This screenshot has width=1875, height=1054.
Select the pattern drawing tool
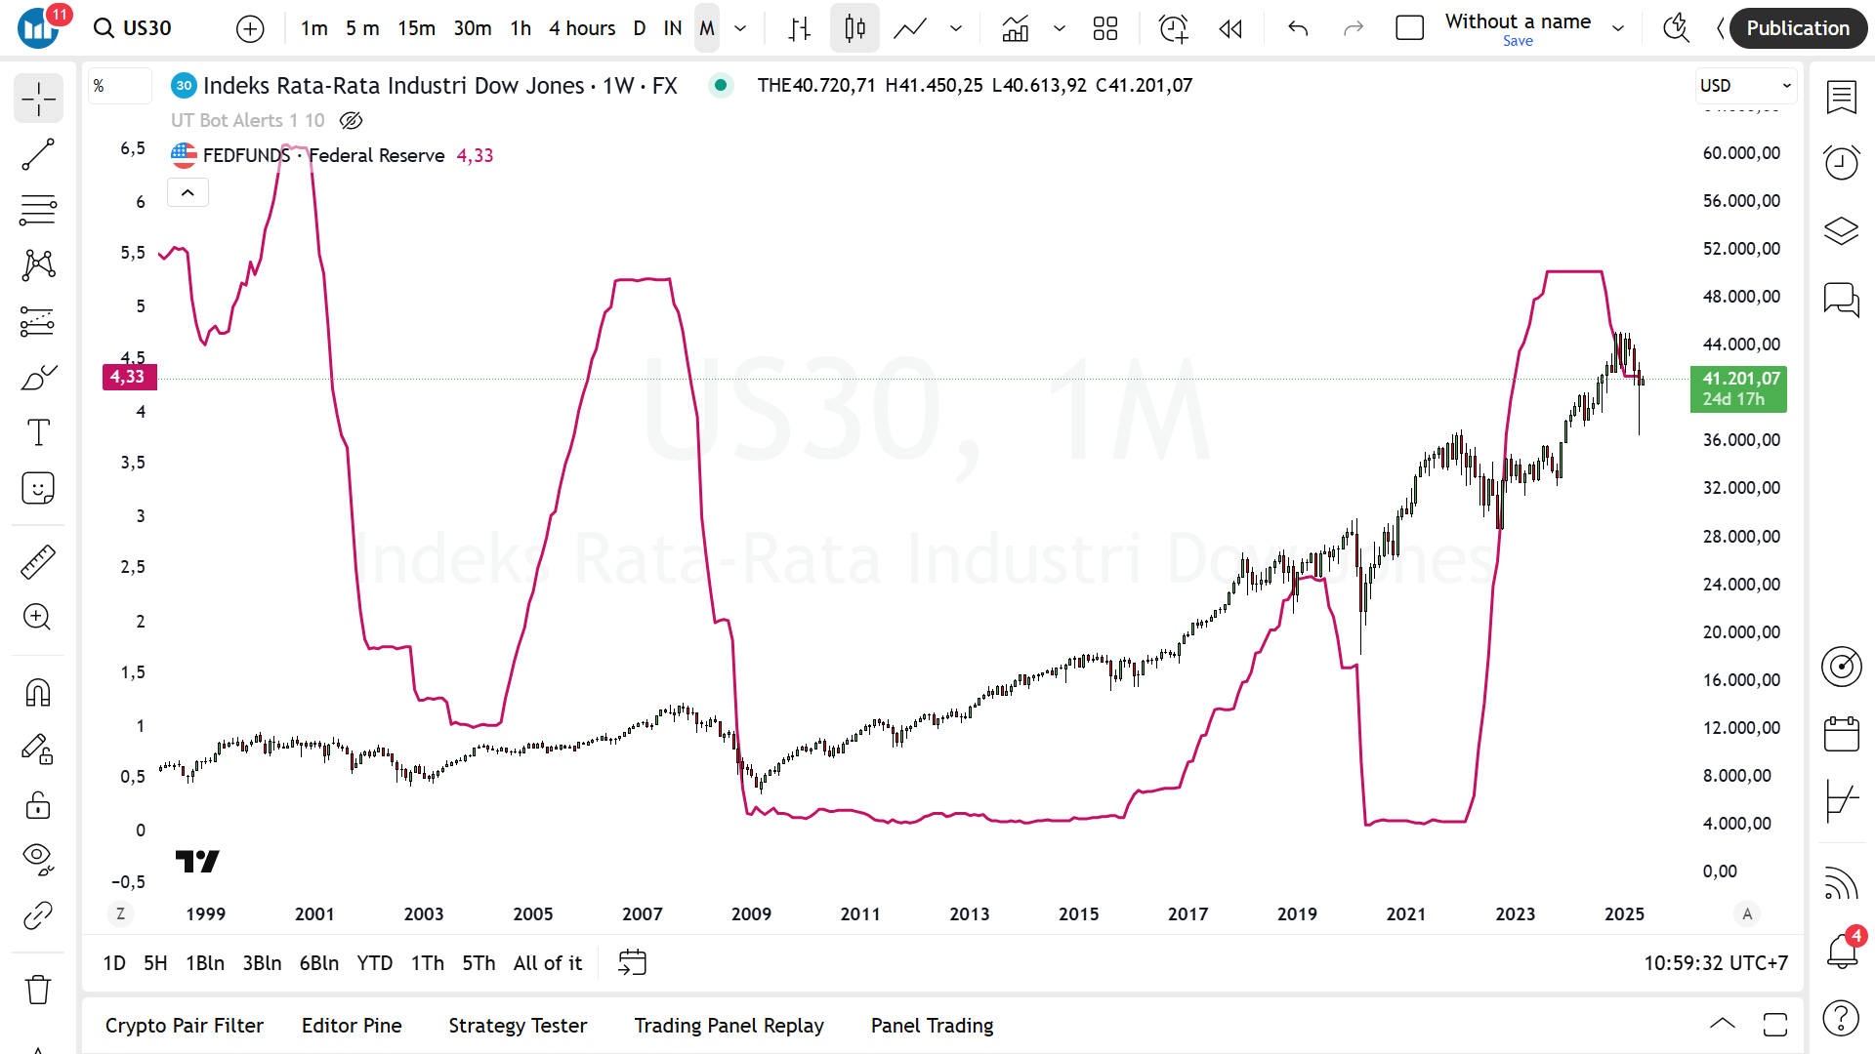pyautogui.click(x=38, y=265)
